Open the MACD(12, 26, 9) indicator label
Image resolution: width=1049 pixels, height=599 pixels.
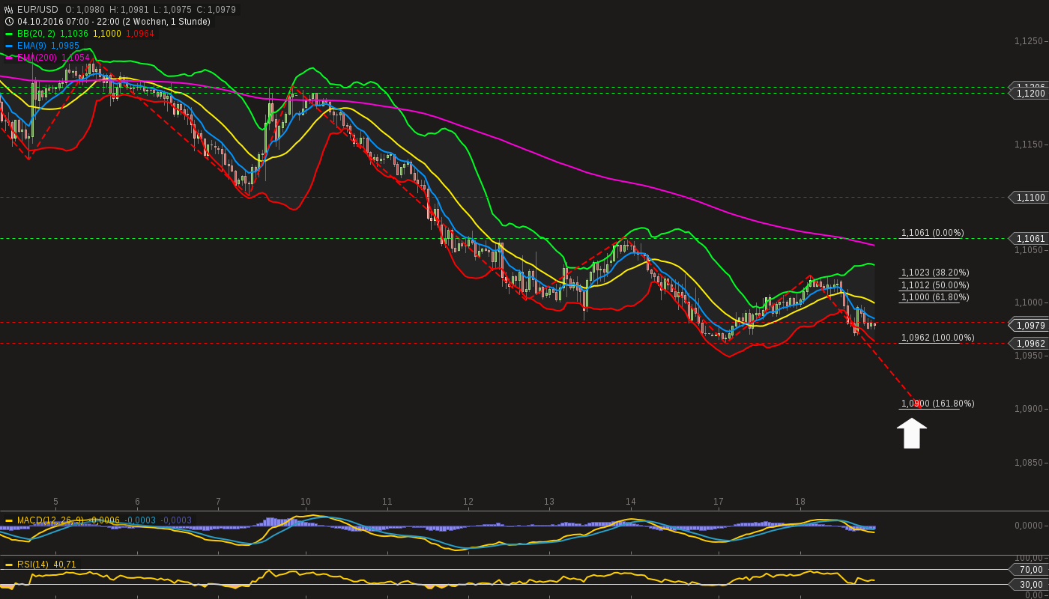51,520
